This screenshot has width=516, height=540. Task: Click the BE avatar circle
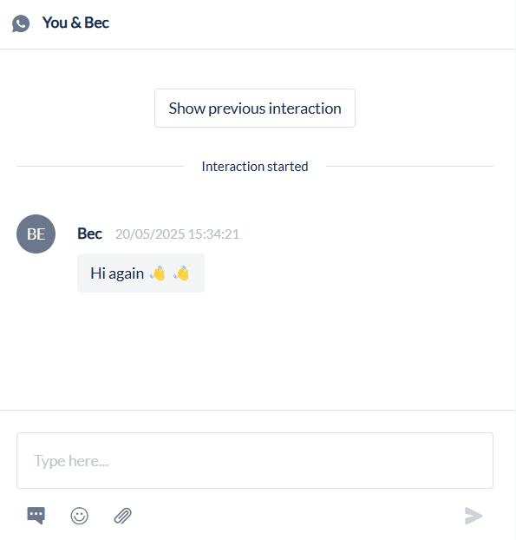36,234
